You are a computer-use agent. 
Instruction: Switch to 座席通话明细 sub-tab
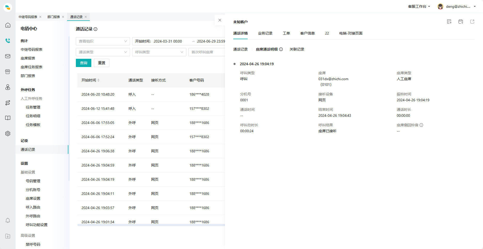click(267, 49)
